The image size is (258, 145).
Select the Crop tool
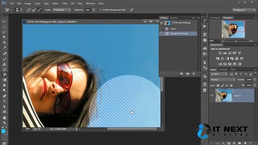pos(4,43)
